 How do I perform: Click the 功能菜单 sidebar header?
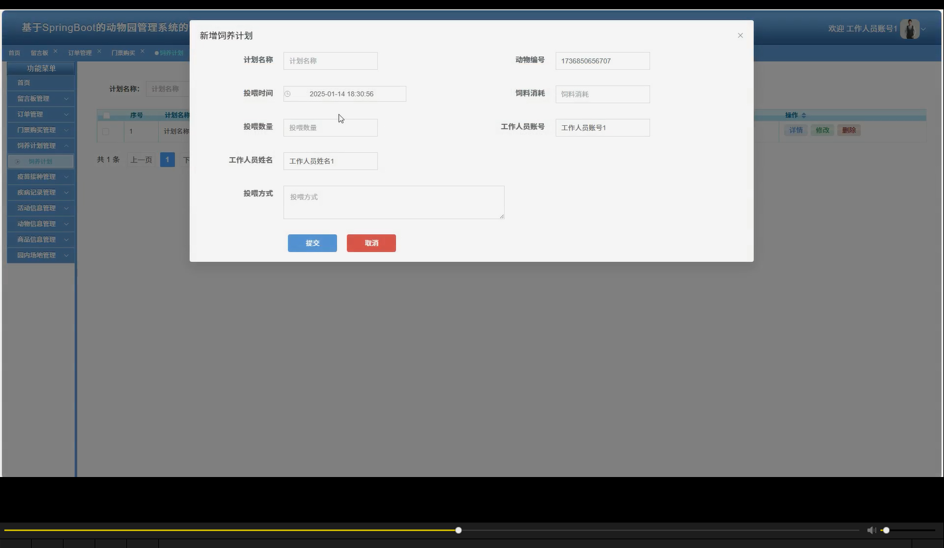click(41, 68)
